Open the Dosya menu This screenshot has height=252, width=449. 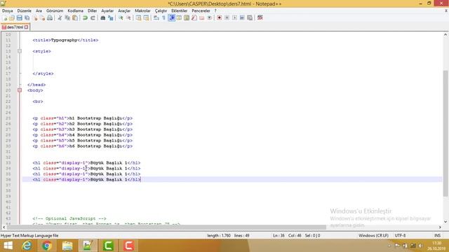point(8,10)
